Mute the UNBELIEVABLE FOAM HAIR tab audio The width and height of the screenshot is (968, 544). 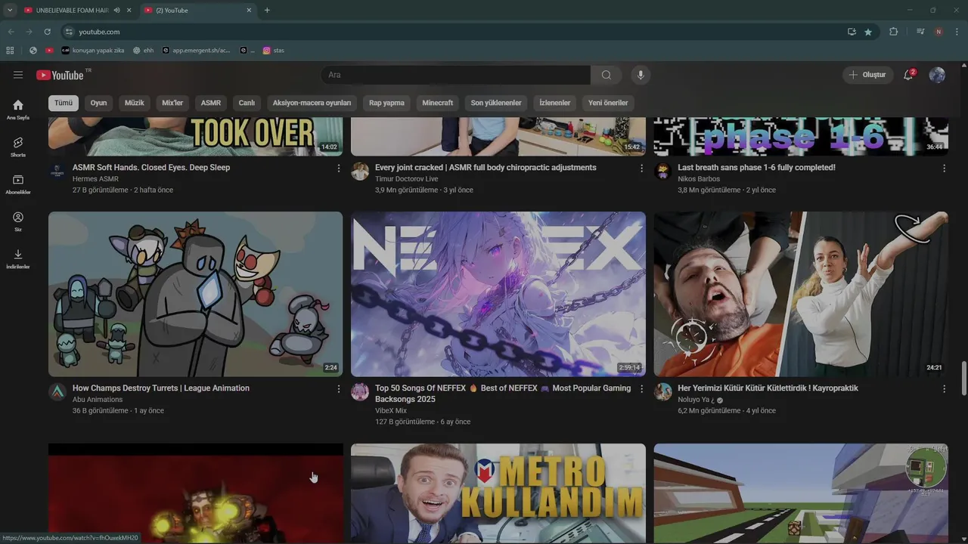[x=116, y=11]
